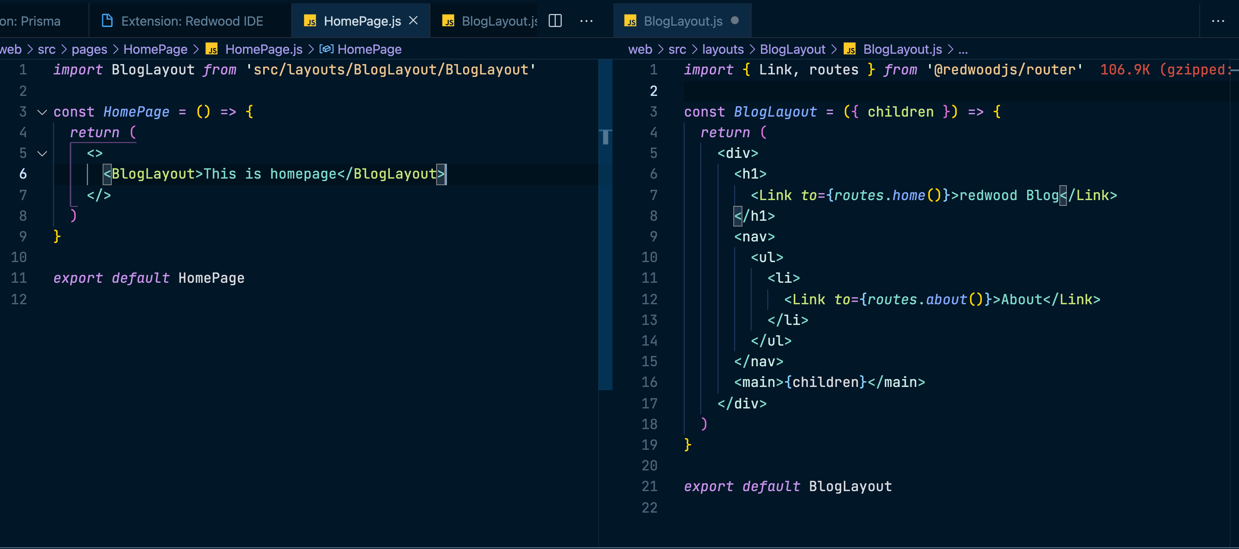Click 'This is homepage' text on line 6
Image resolution: width=1239 pixels, height=549 pixels.
(x=270, y=174)
